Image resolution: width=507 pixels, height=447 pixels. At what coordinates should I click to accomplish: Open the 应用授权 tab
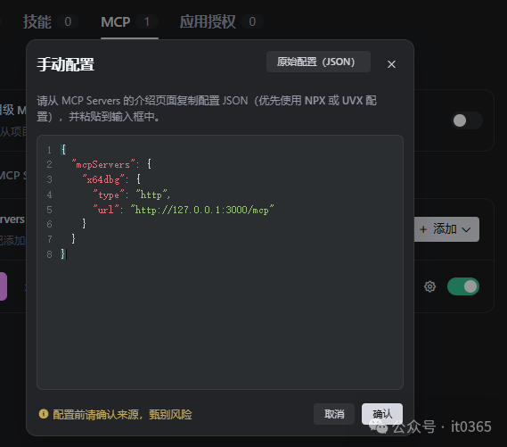(x=208, y=21)
